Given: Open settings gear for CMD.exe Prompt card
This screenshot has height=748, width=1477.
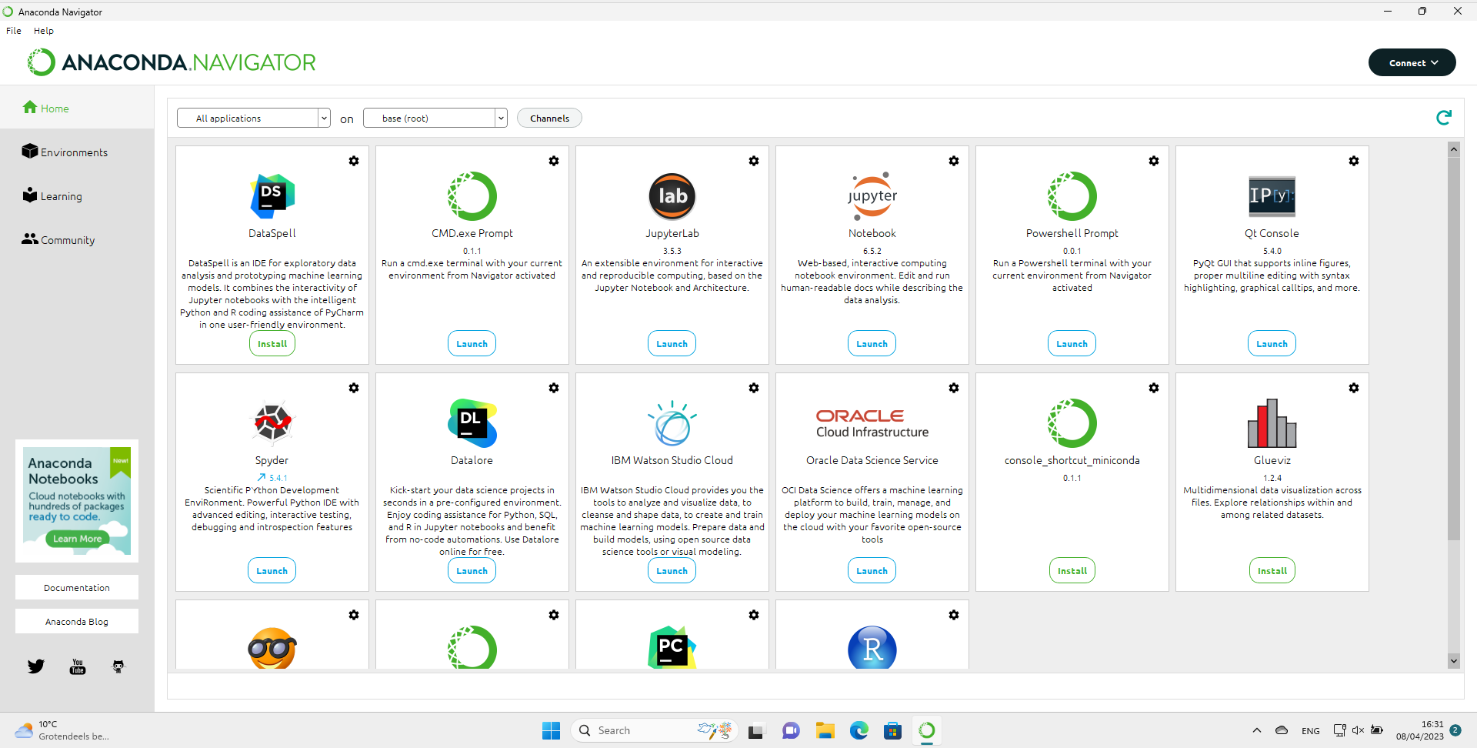Looking at the screenshot, I should pos(554,161).
